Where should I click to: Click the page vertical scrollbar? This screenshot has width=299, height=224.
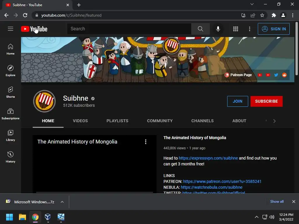[297, 49]
